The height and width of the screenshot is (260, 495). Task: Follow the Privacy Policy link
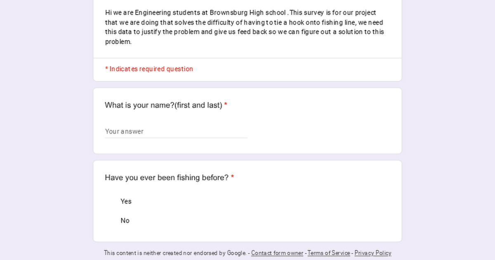372,253
